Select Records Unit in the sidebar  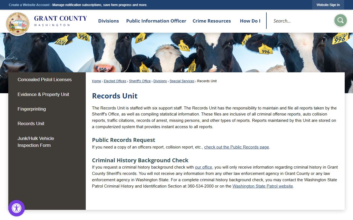(31, 123)
